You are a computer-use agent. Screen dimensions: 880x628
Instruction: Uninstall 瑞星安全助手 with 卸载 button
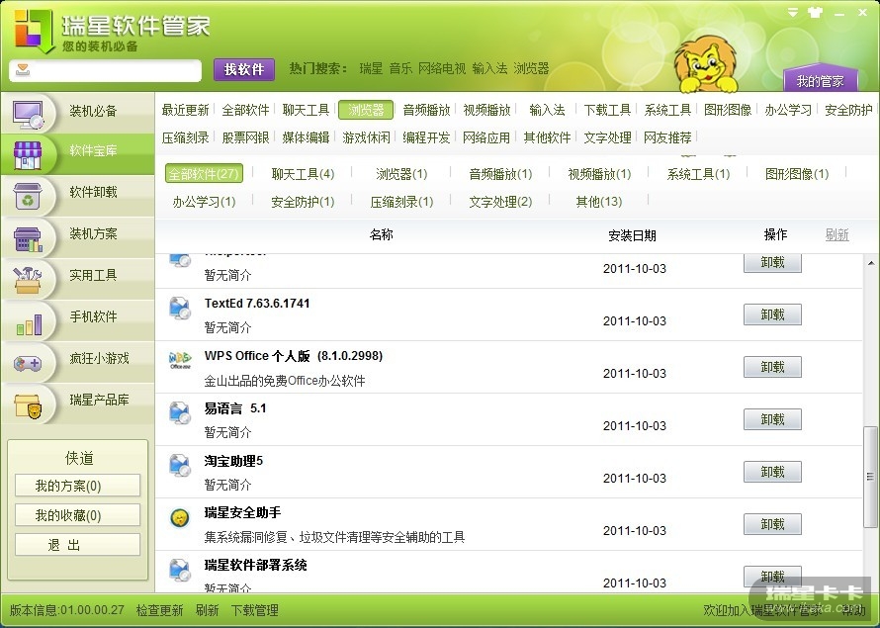coord(772,524)
